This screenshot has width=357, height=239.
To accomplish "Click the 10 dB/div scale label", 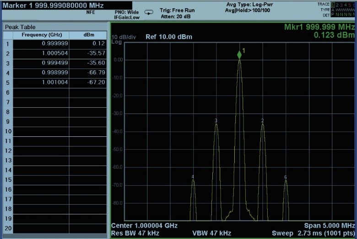I will click(x=124, y=37).
